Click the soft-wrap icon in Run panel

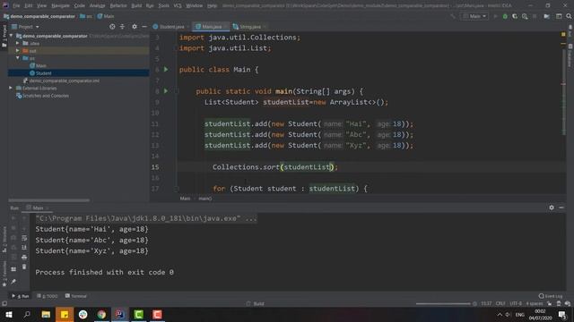coord(24,238)
